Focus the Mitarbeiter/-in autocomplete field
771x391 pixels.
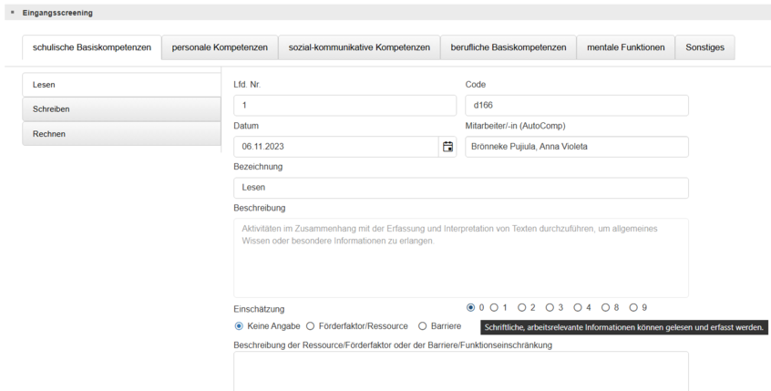(x=576, y=147)
